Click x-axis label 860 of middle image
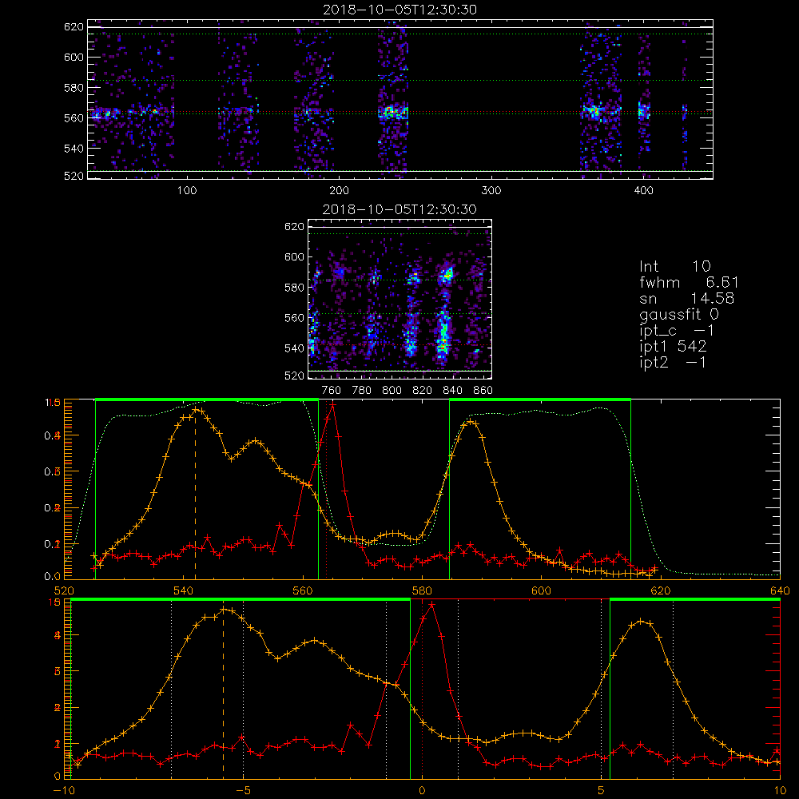 pos(483,391)
